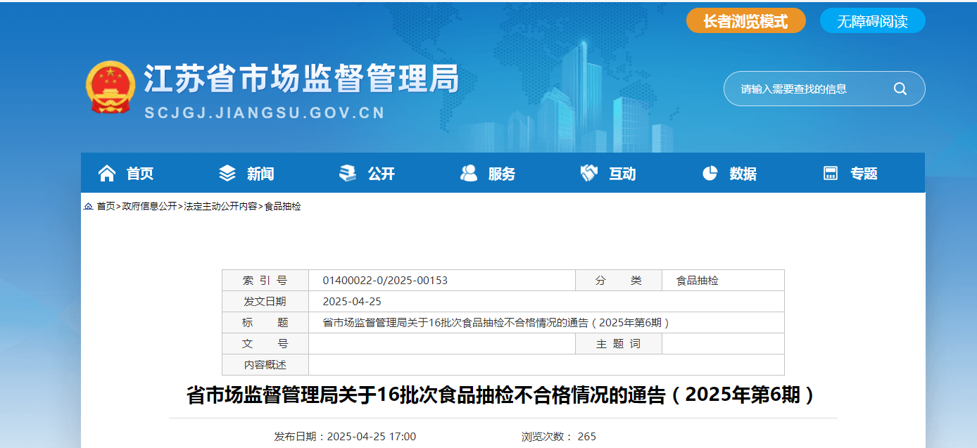
Task: Open the 首页 navigation menu item
Action: tap(140, 174)
